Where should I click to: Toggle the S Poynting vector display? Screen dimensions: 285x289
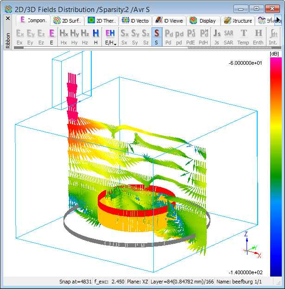click(x=157, y=37)
